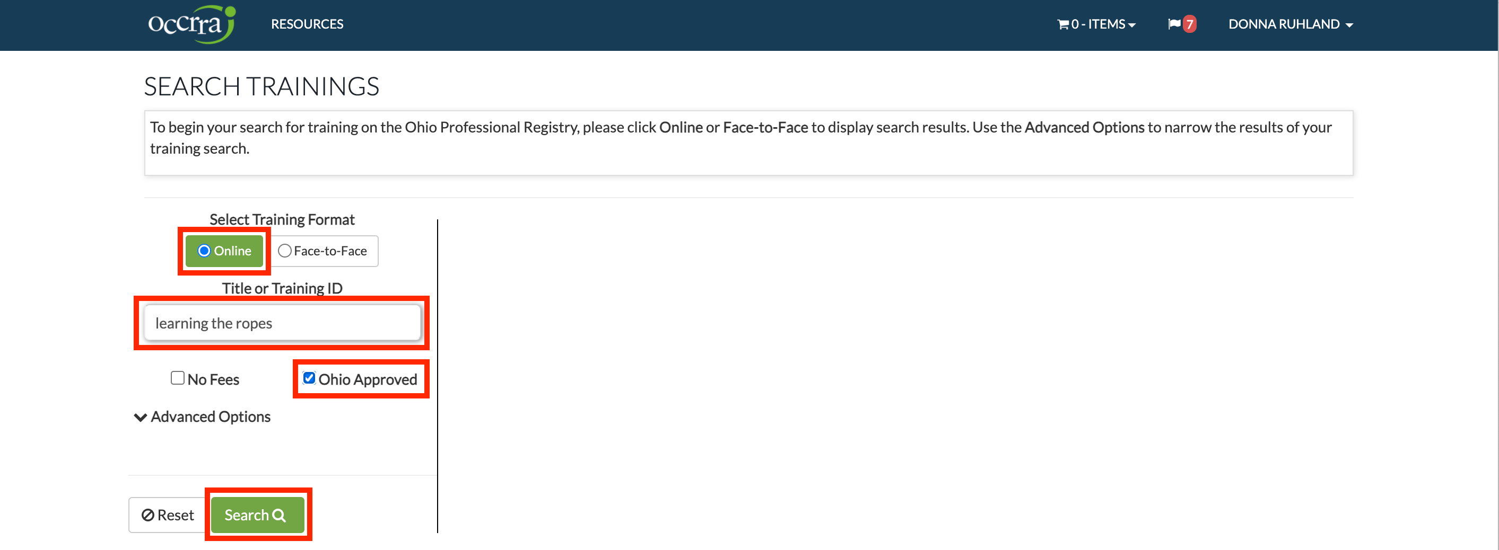Open the RESOURCES menu
Image resolution: width=1499 pixels, height=550 pixels.
307,24
